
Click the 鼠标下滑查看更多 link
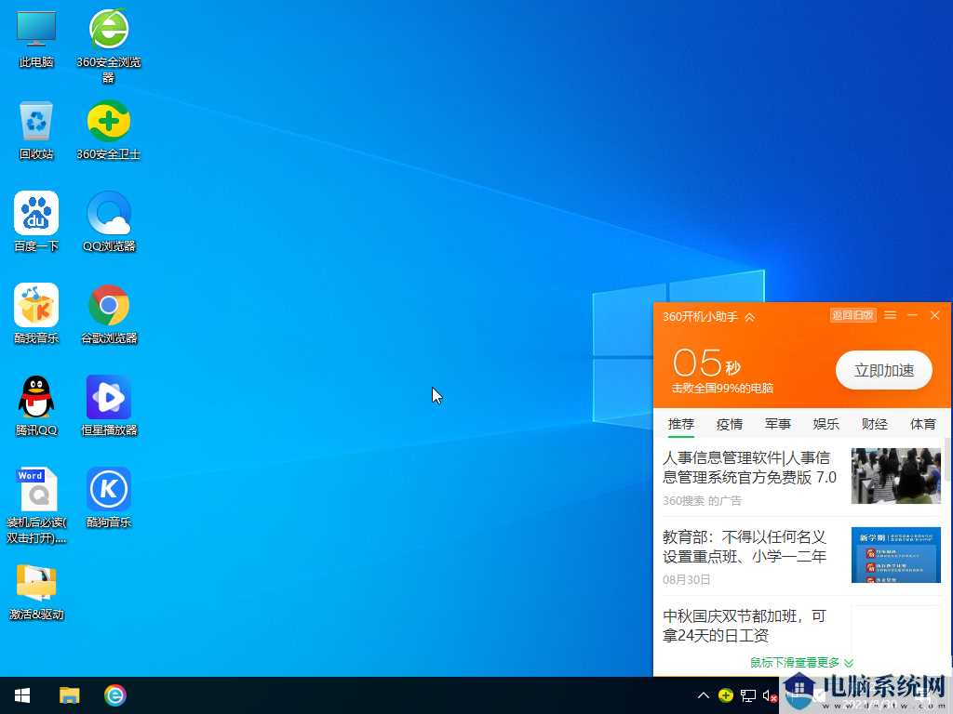pyautogui.click(x=801, y=662)
